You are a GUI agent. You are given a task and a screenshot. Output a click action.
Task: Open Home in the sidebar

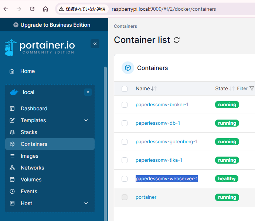(27, 71)
